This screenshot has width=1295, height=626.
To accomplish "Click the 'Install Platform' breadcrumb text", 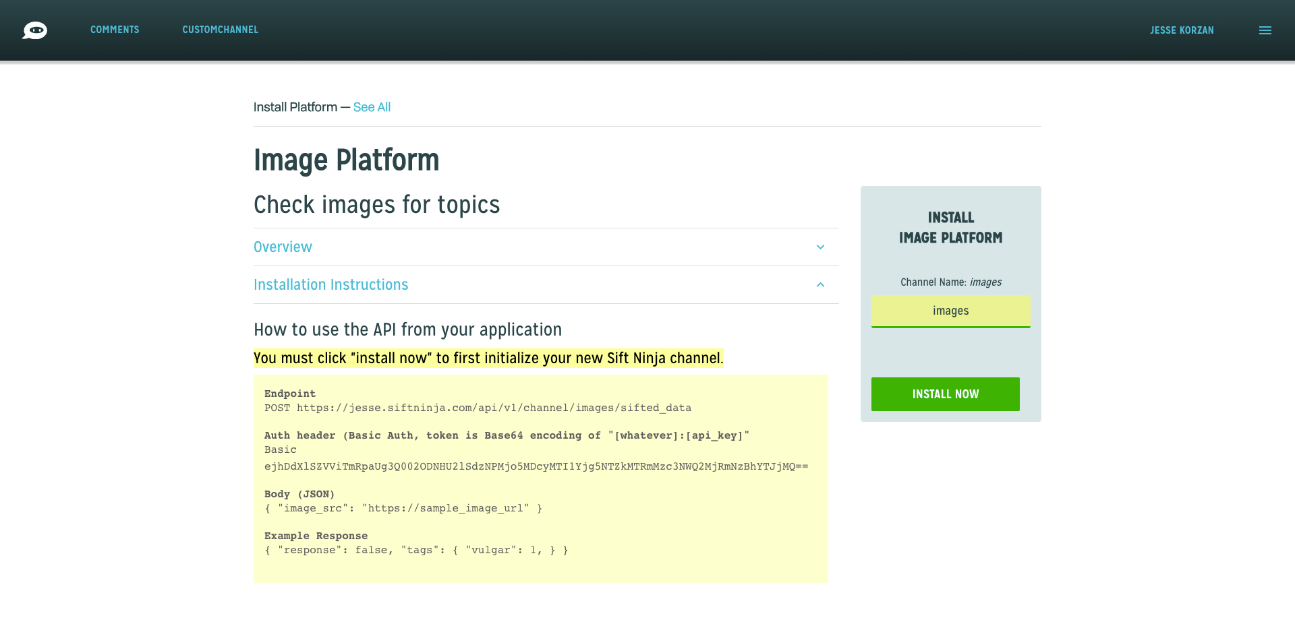I will pyautogui.click(x=295, y=107).
